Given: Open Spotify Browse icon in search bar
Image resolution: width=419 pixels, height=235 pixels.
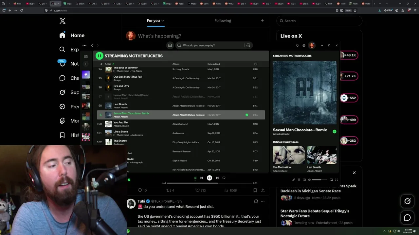Looking at the screenshot, I should coord(248,45).
